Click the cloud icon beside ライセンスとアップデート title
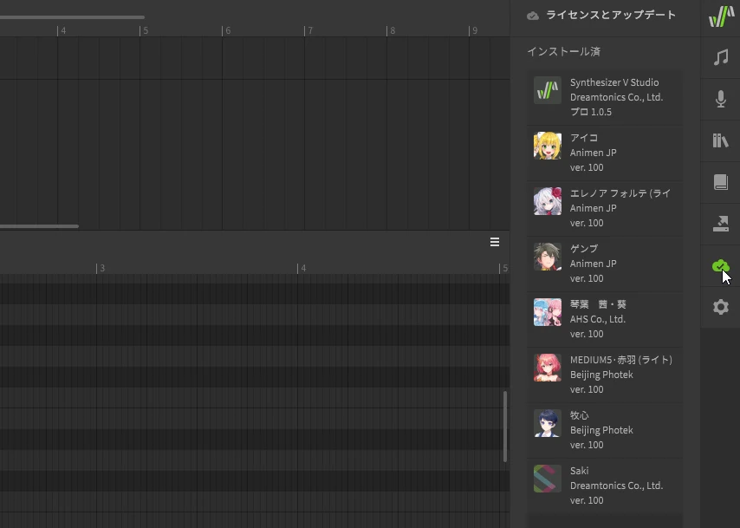The image size is (740, 528). coord(533,16)
